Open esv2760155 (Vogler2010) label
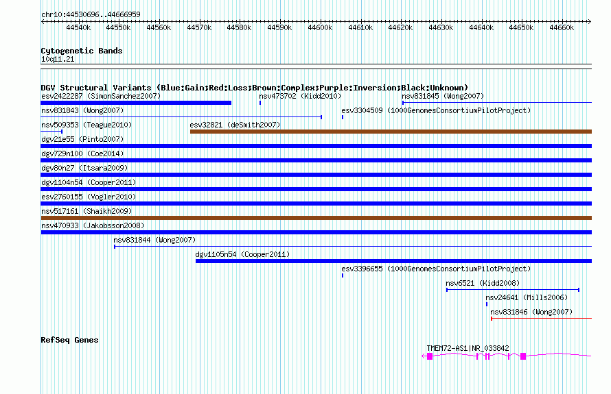This screenshot has height=394, width=611. 89,197
